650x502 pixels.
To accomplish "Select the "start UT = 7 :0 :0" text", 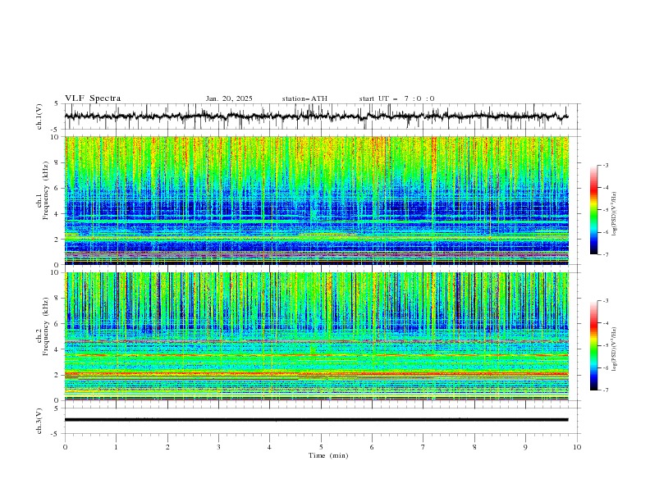I will (x=396, y=98).
